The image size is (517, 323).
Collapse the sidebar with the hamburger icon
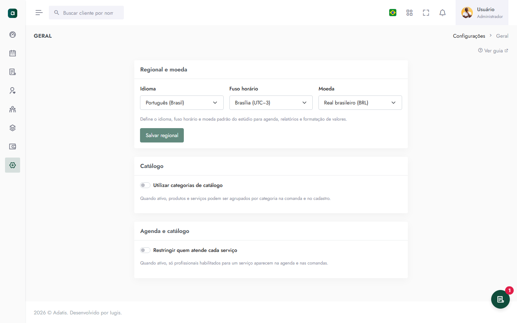coord(39,13)
